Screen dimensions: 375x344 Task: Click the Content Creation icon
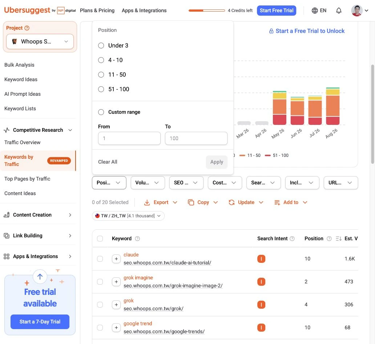(7, 215)
